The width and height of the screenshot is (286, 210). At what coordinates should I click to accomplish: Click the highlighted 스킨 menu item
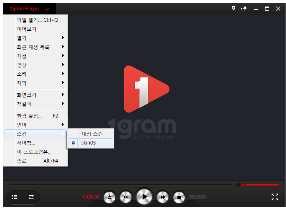[x=36, y=134]
